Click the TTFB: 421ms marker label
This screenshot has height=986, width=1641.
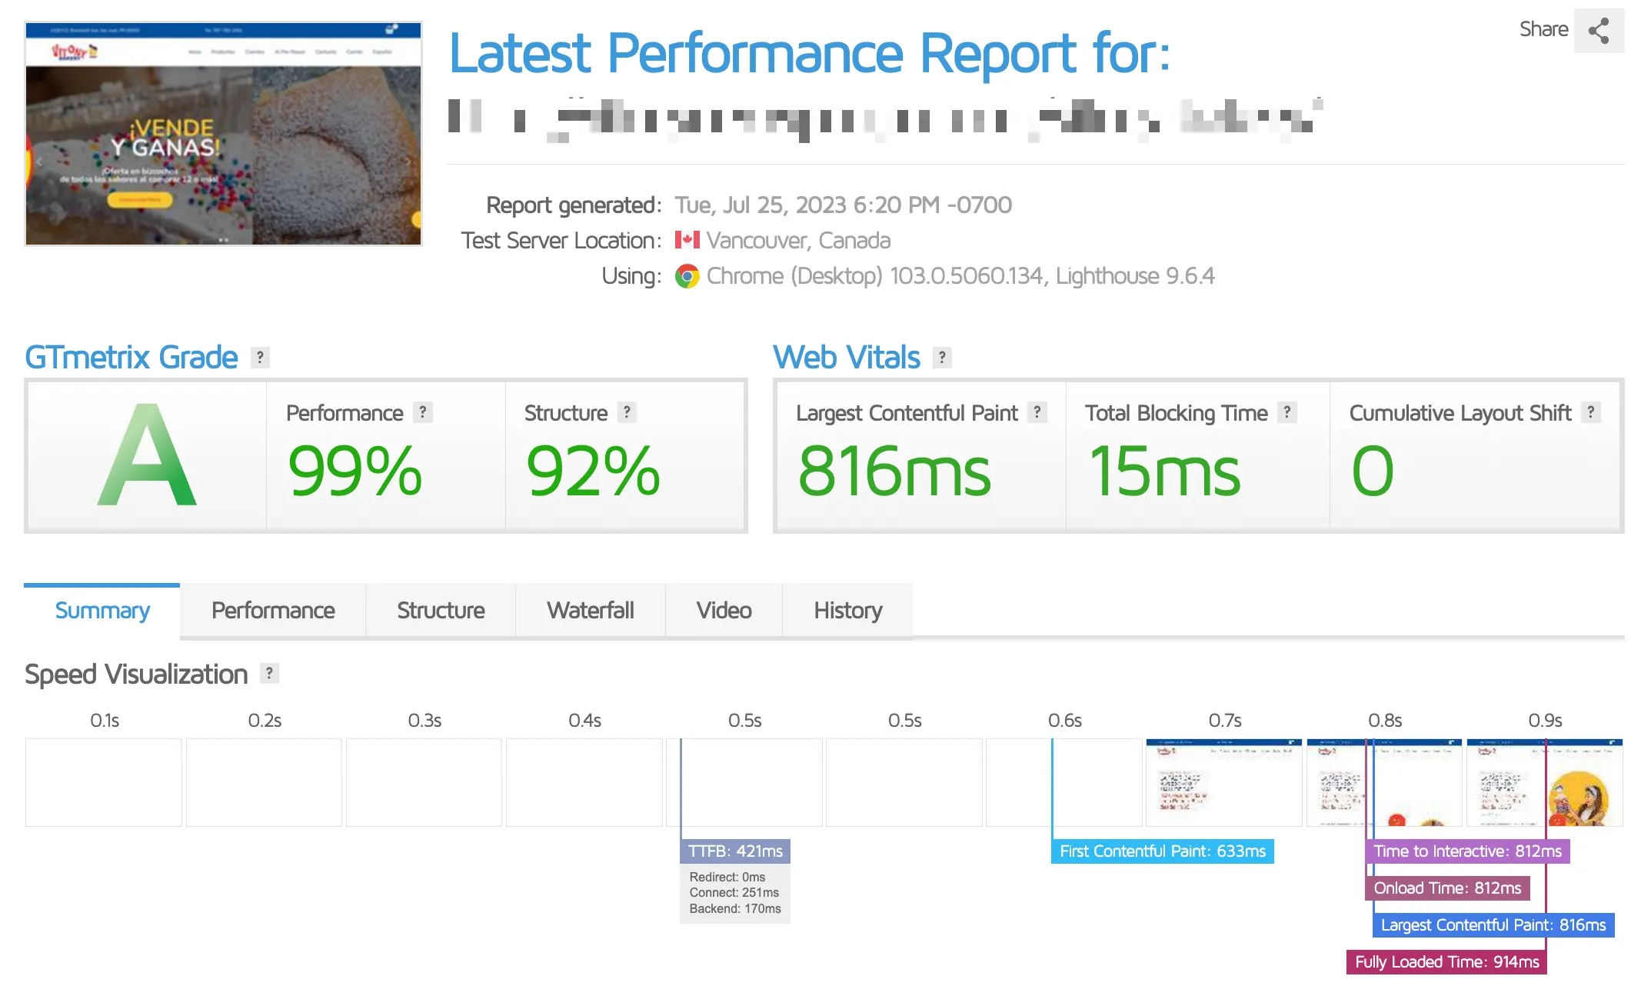[x=735, y=851]
